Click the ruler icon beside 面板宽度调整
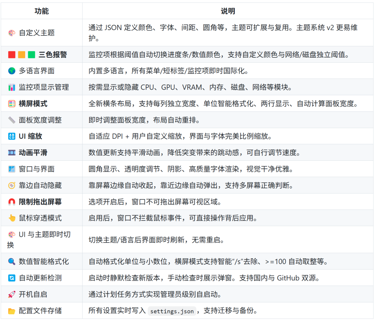Image resolution: width=383 pixels, height=321 pixels. pyautogui.click(x=12, y=120)
